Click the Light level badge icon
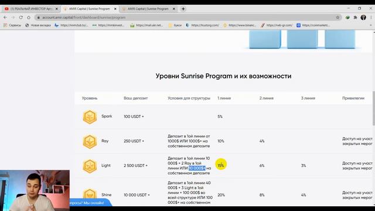Image resolution: width=375 pixels, height=211 pixels. 90,166
